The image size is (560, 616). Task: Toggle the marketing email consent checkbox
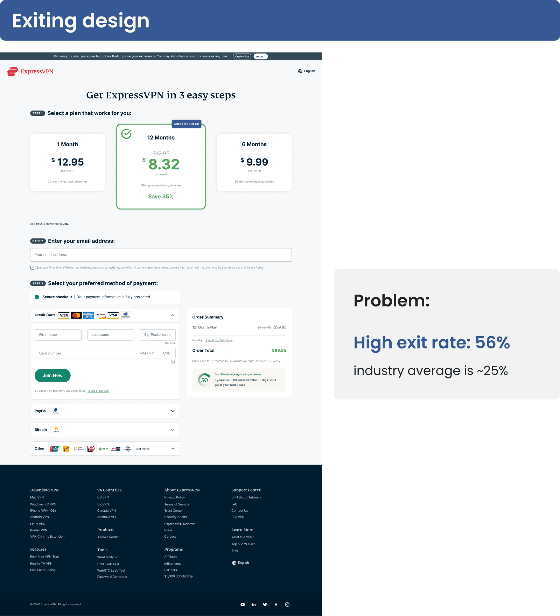(x=33, y=268)
